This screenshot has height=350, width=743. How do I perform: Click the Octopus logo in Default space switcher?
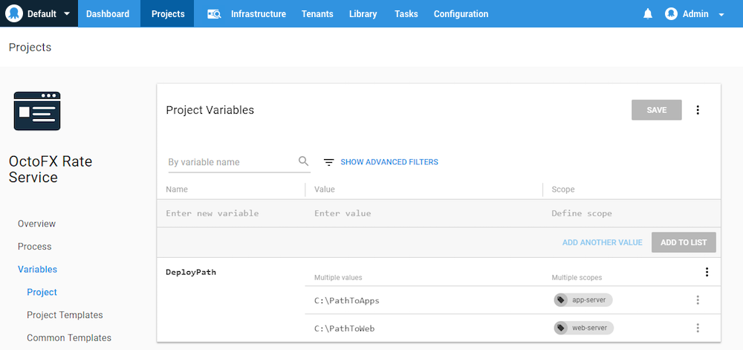13,13
